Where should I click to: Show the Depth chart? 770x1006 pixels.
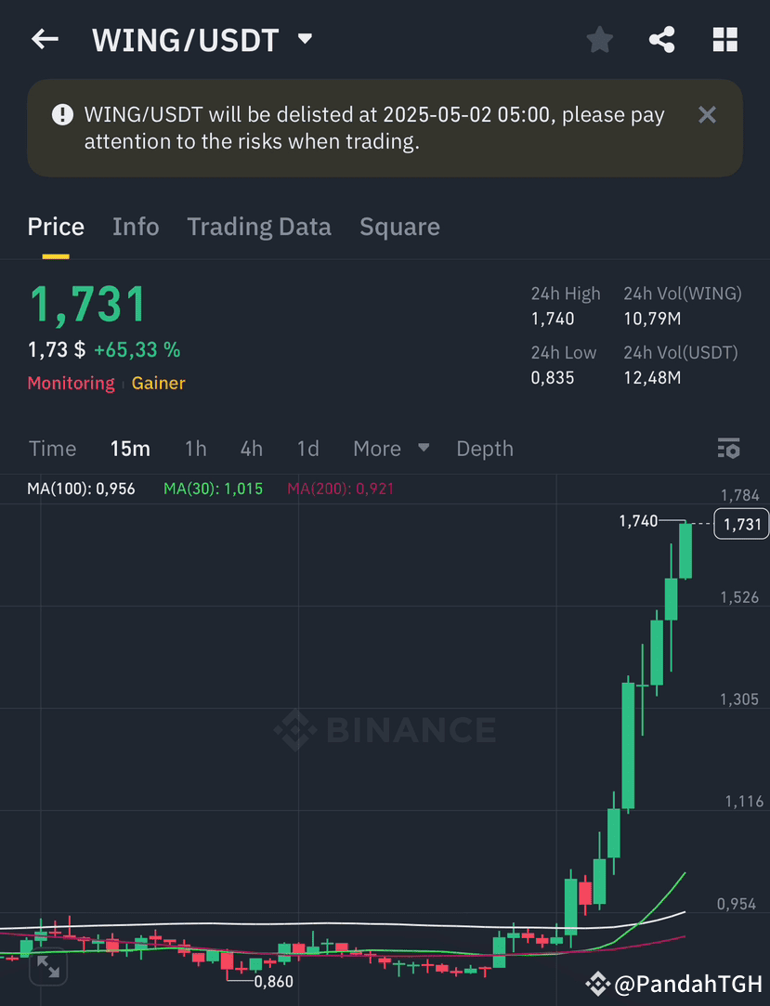coord(485,449)
